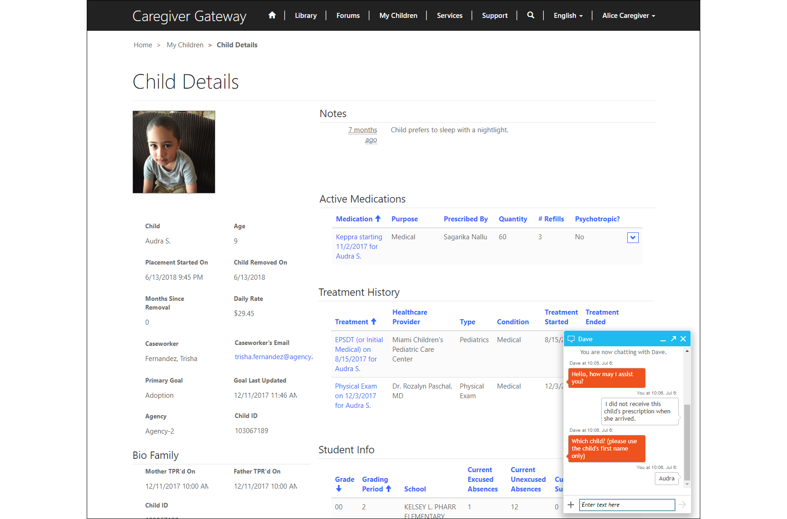Open the search magnifier icon in navbar

(x=530, y=15)
